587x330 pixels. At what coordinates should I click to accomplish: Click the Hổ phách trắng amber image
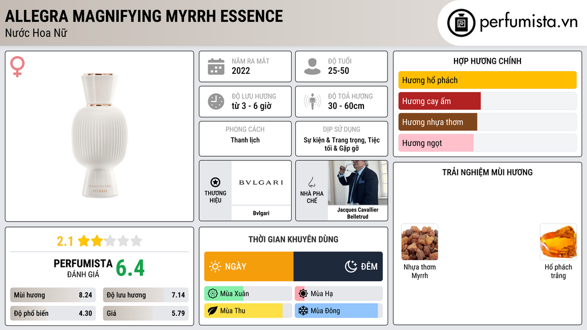pyautogui.click(x=558, y=242)
